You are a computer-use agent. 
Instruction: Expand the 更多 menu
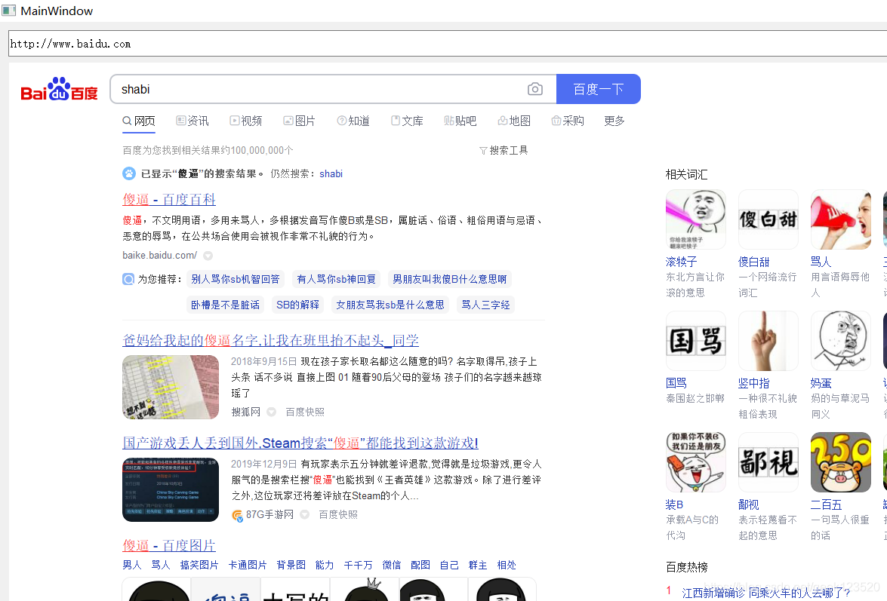(x=614, y=121)
